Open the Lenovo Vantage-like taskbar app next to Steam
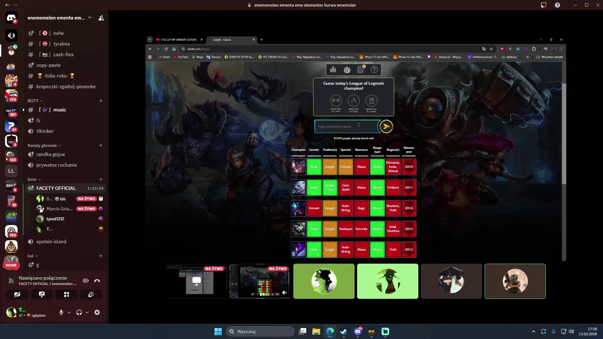 tap(371, 331)
